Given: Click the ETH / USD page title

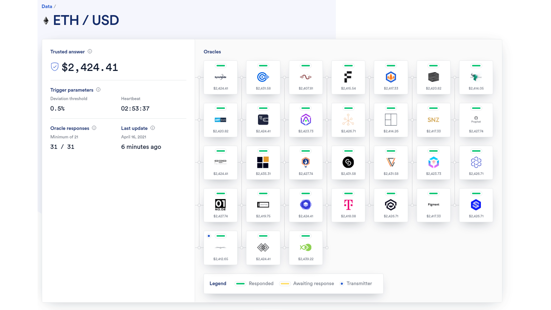Looking at the screenshot, I should coord(86,20).
